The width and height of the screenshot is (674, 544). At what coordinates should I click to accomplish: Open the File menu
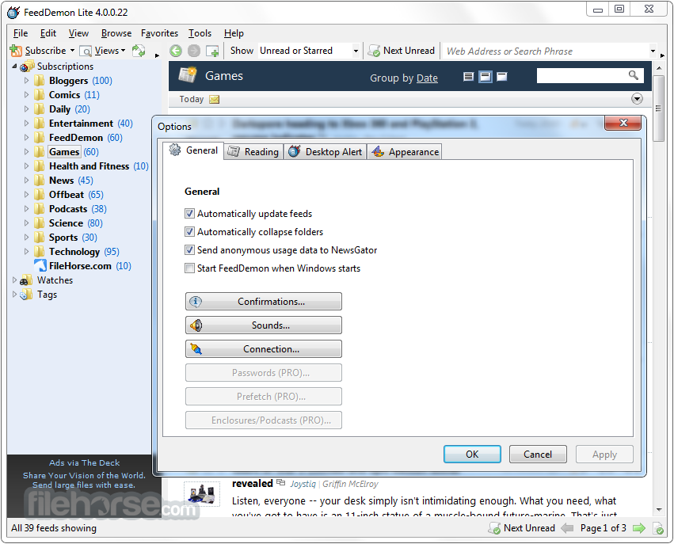point(21,33)
